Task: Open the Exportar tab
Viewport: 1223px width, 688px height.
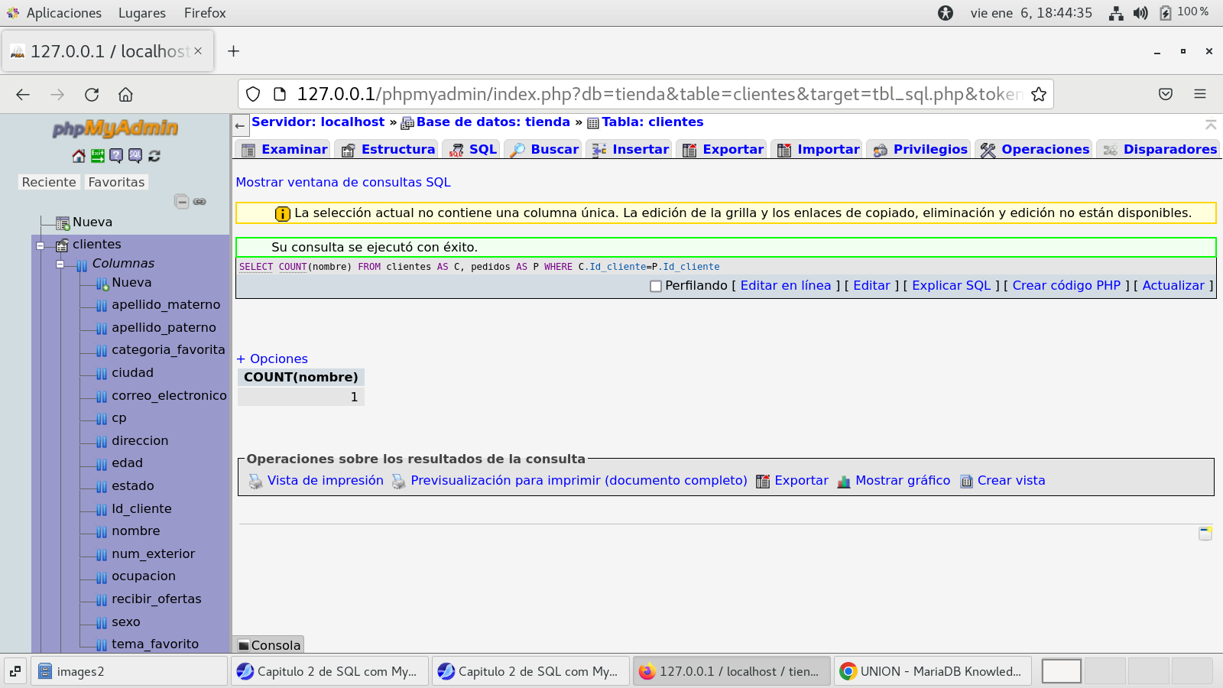Action: pos(723,150)
